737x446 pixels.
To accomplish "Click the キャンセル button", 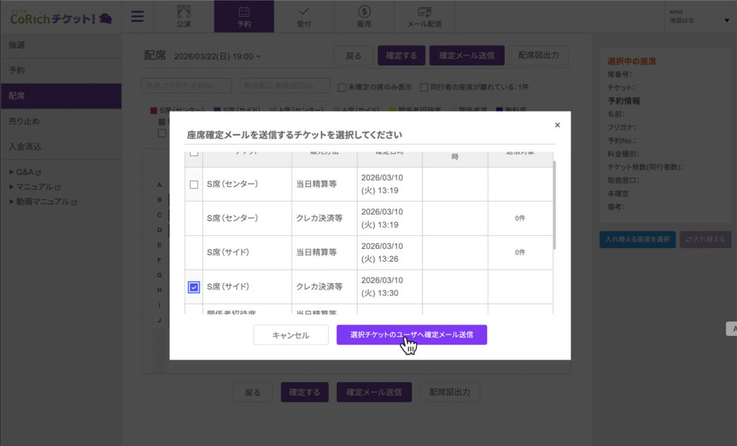I will tap(291, 335).
